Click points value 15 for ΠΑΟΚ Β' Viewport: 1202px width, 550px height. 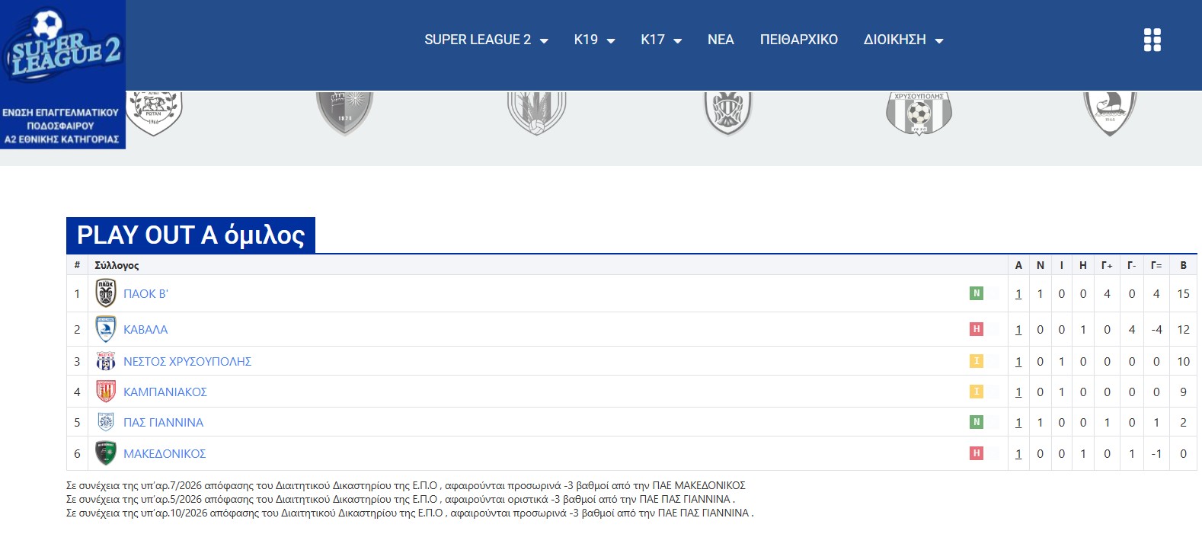1183,294
